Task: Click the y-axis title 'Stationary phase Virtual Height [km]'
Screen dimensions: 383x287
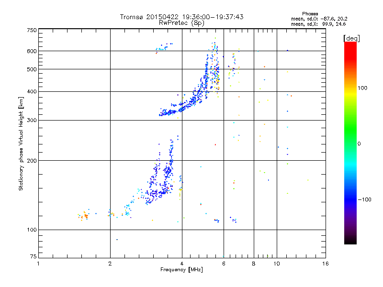Action: pos(21,143)
